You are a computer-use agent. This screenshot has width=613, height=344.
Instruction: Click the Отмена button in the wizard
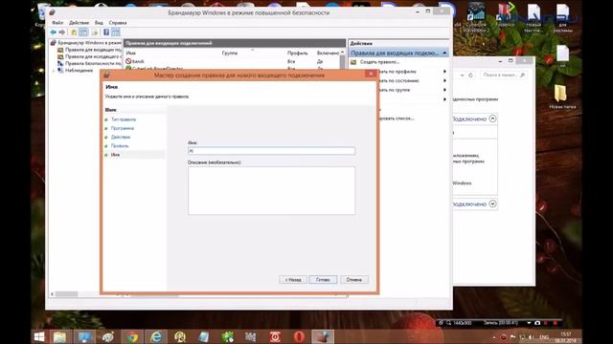[x=353, y=280]
